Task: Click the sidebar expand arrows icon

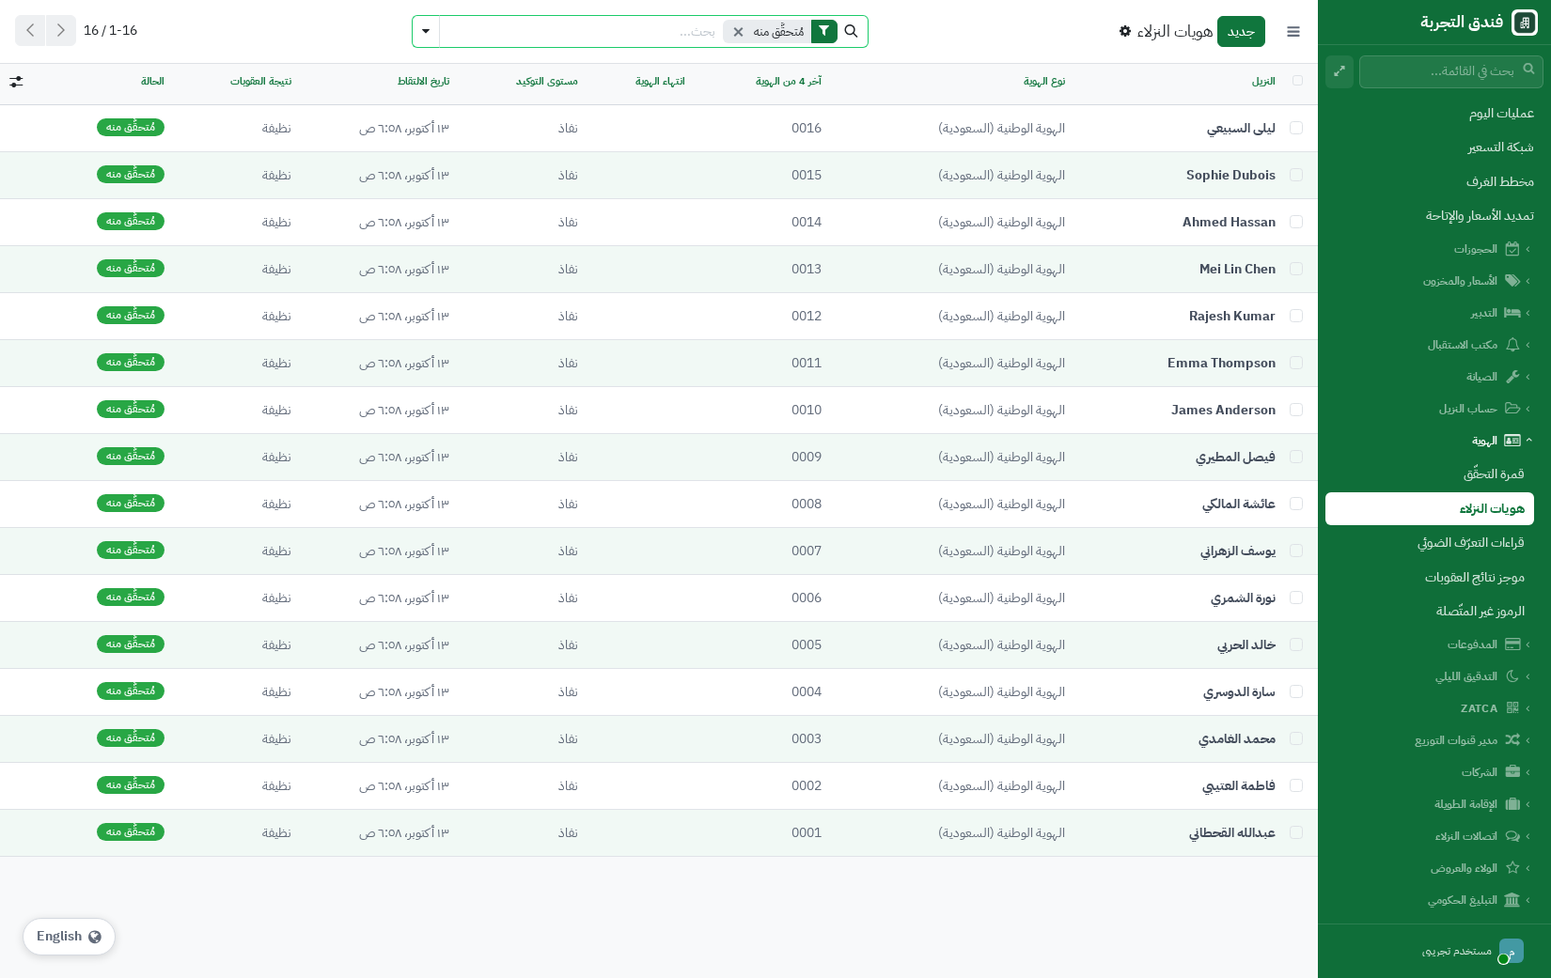Action: (x=1339, y=70)
